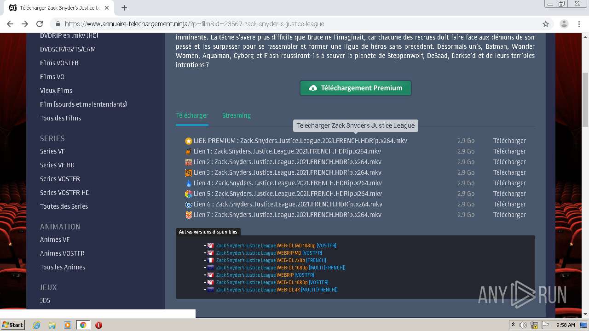Click Télécharger on the Lien 7 row
Screen dimensions: 589x331
coord(509,215)
